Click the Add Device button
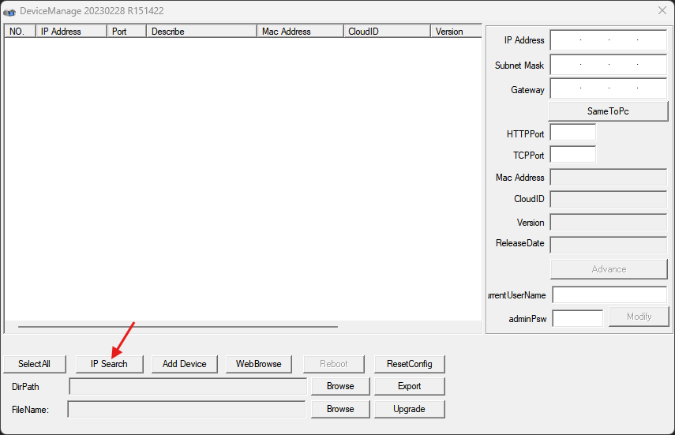675x435 pixels. [184, 364]
